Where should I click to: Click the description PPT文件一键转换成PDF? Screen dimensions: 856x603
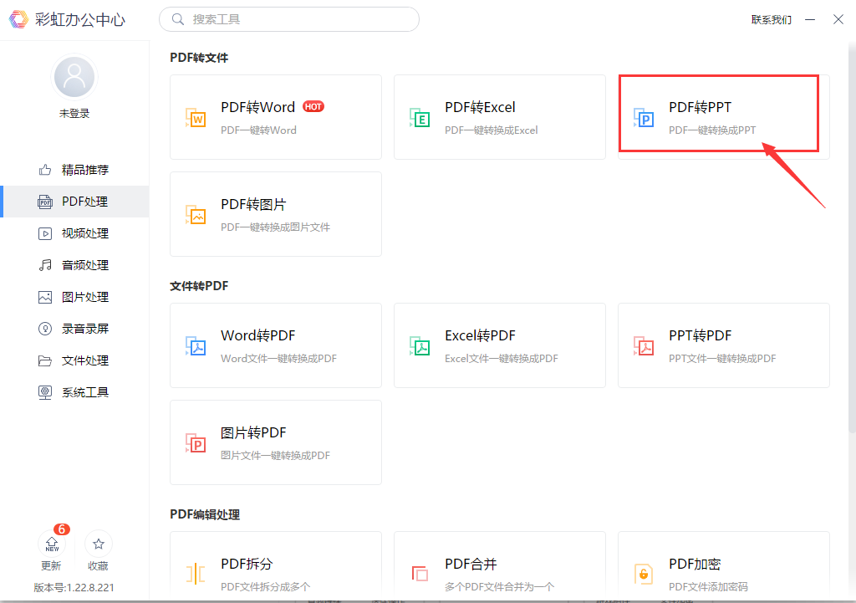point(722,358)
